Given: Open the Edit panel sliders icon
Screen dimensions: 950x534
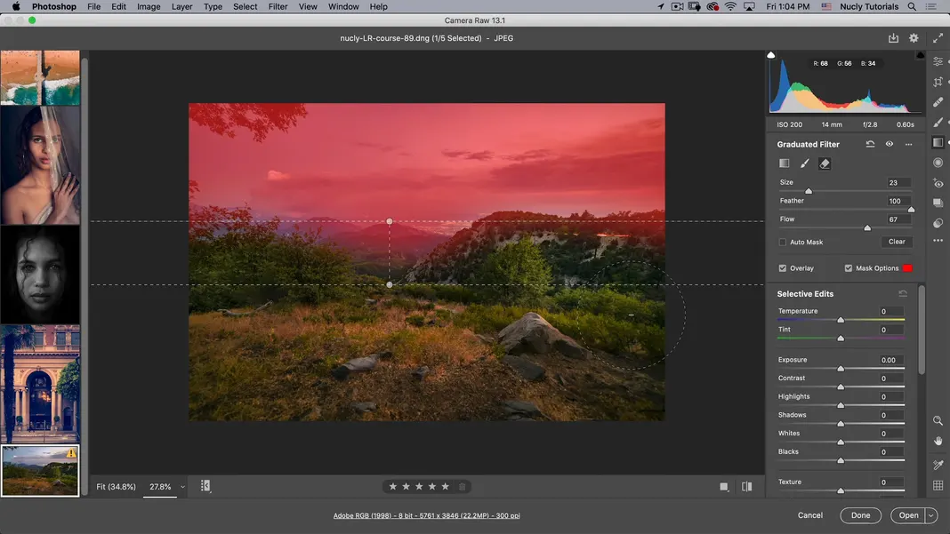Looking at the screenshot, I should pyautogui.click(x=938, y=62).
